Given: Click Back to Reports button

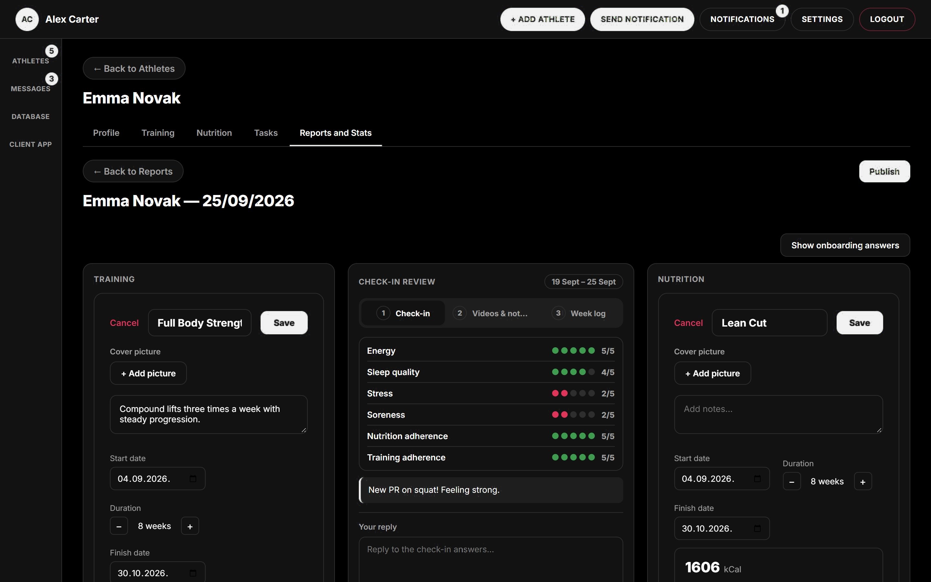Looking at the screenshot, I should coord(133,171).
